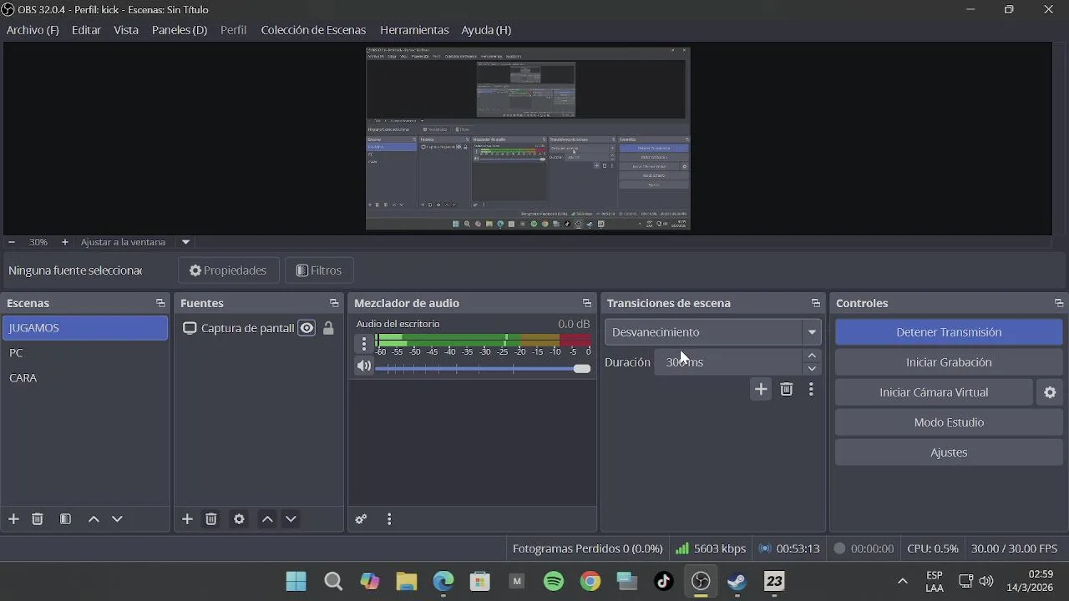Viewport: 1069px width, 601px height.
Task: Click 5603 kbps bitrate in status bar
Action: tap(711, 548)
